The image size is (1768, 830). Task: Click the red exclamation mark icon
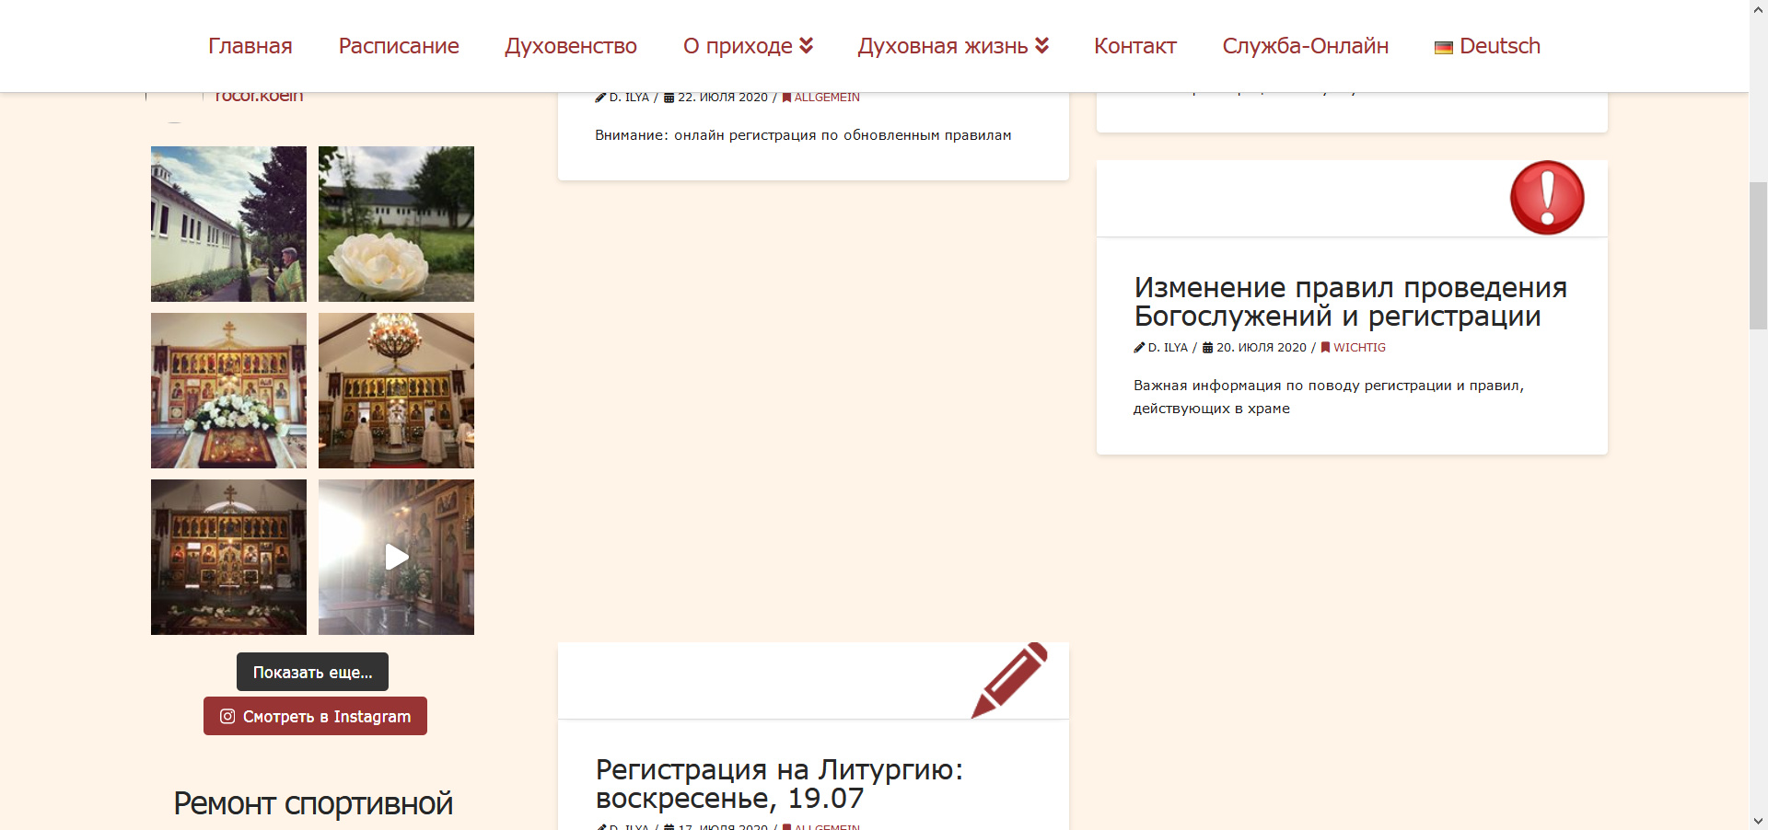tap(1547, 198)
